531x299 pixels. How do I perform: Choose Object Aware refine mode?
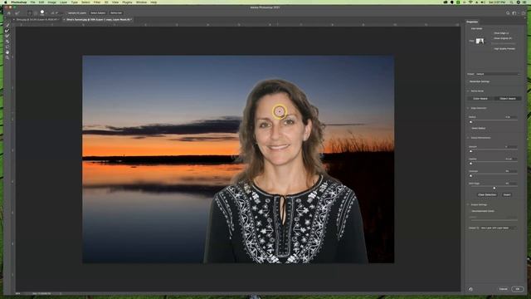[x=508, y=98]
